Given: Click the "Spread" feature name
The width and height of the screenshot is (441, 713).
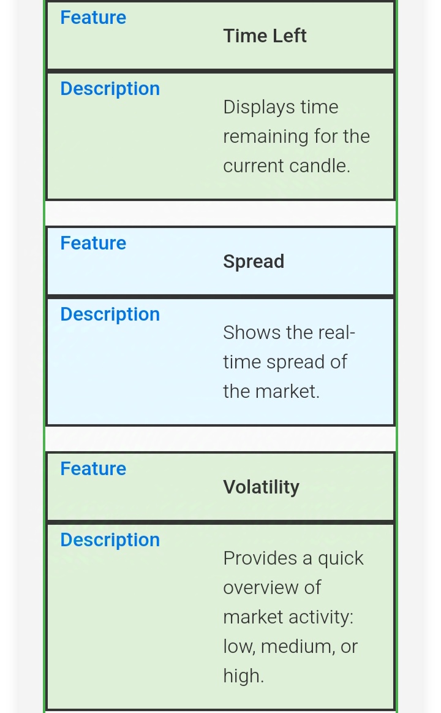Looking at the screenshot, I should pos(254,262).
